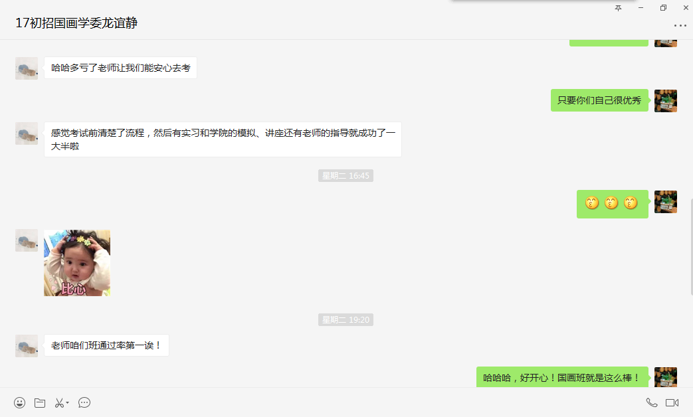Click the reply 哈哈哈，好开心！国画班就是这么棒！
The image size is (693, 417).
pyautogui.click(x=561, y=378)
